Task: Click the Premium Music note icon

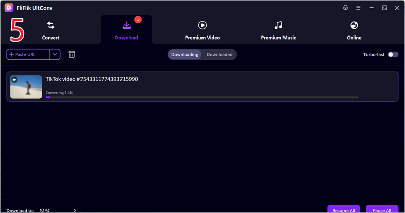Action: [x=278, y=25]
